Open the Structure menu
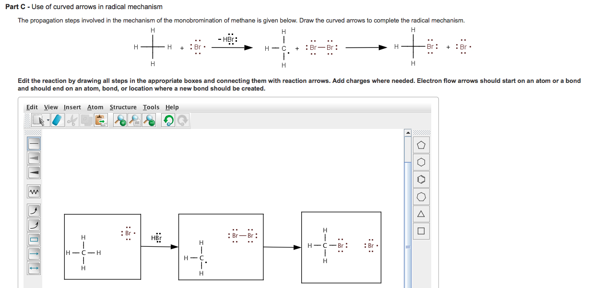 [123, 107]
